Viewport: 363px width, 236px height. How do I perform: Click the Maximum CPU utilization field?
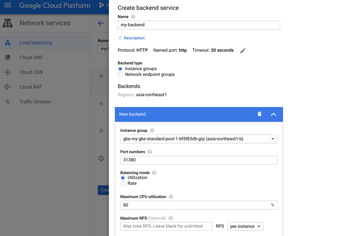pyautogui.click(x=199, y=205)
